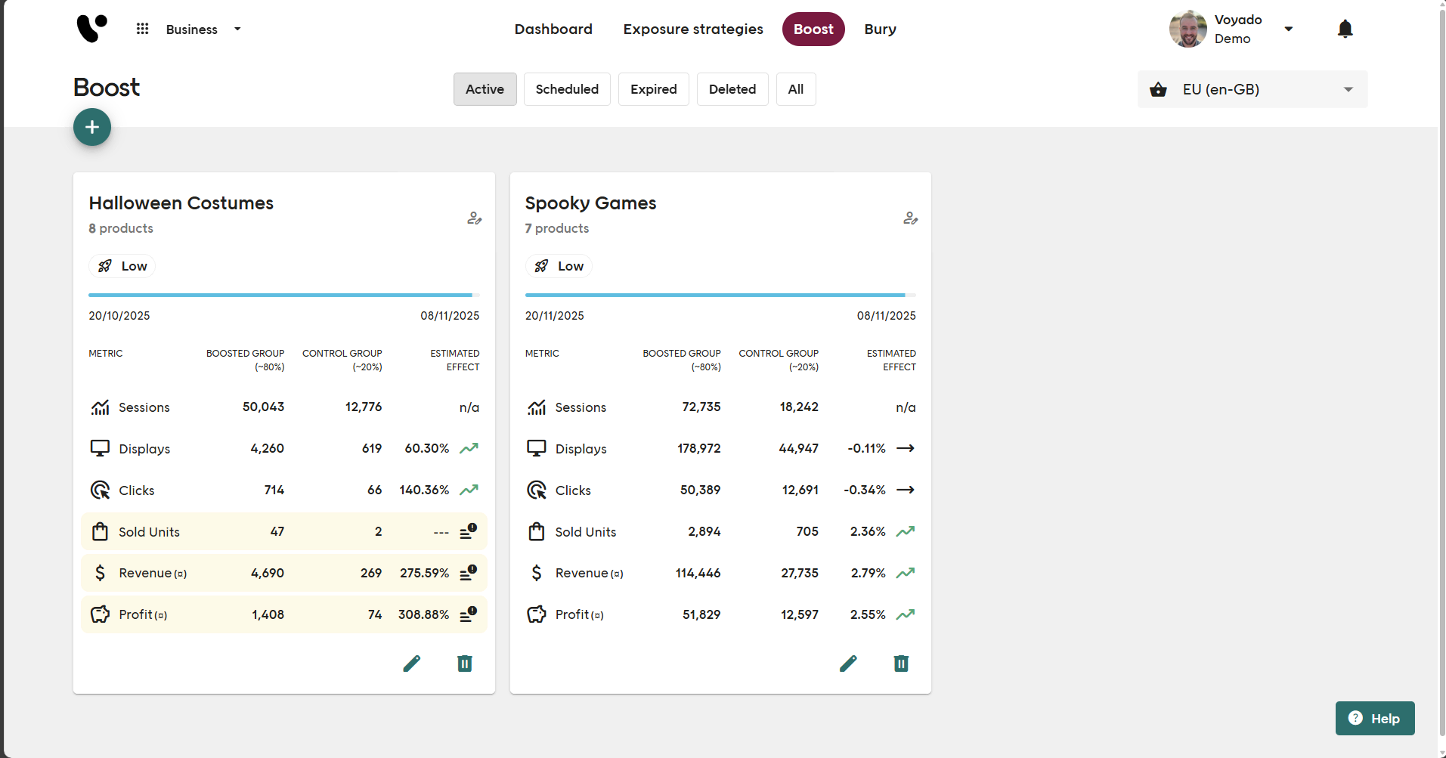Click the Halloween Costumes audience edit icon

(474, 218)
